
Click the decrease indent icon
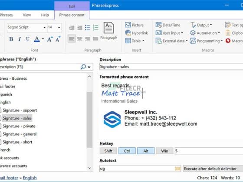(x=72, y=28)
